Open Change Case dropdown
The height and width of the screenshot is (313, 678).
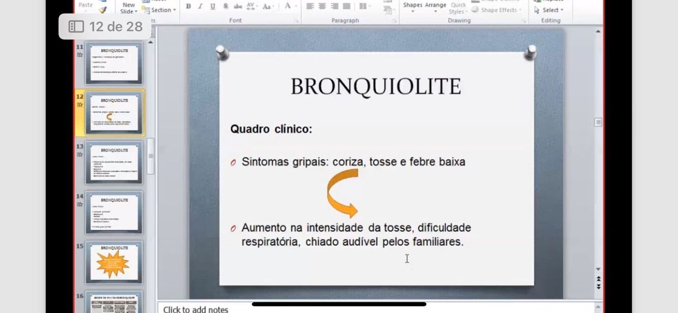point(268,7)
